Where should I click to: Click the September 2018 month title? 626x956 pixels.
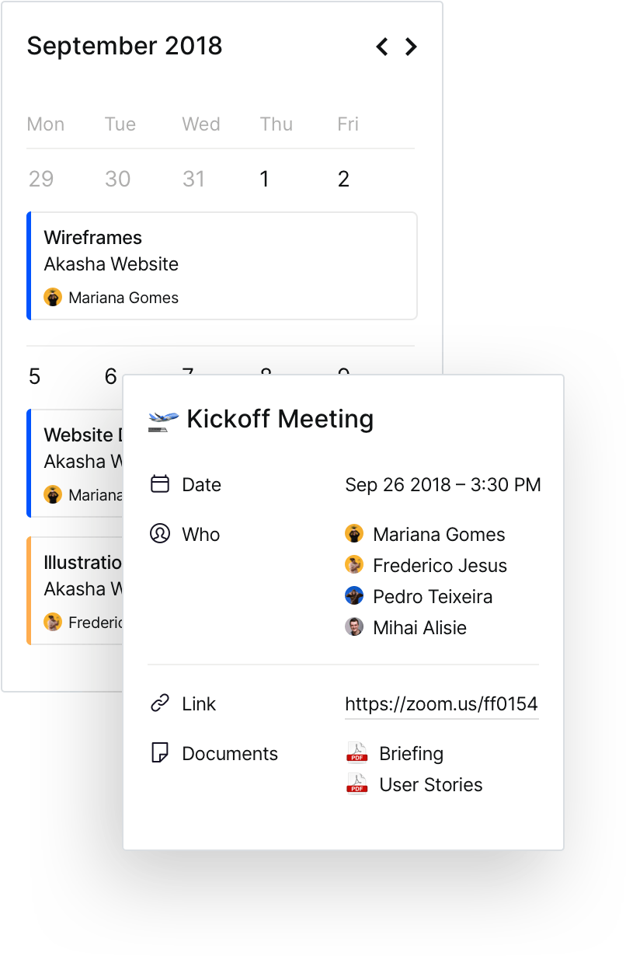click(124, 46)
